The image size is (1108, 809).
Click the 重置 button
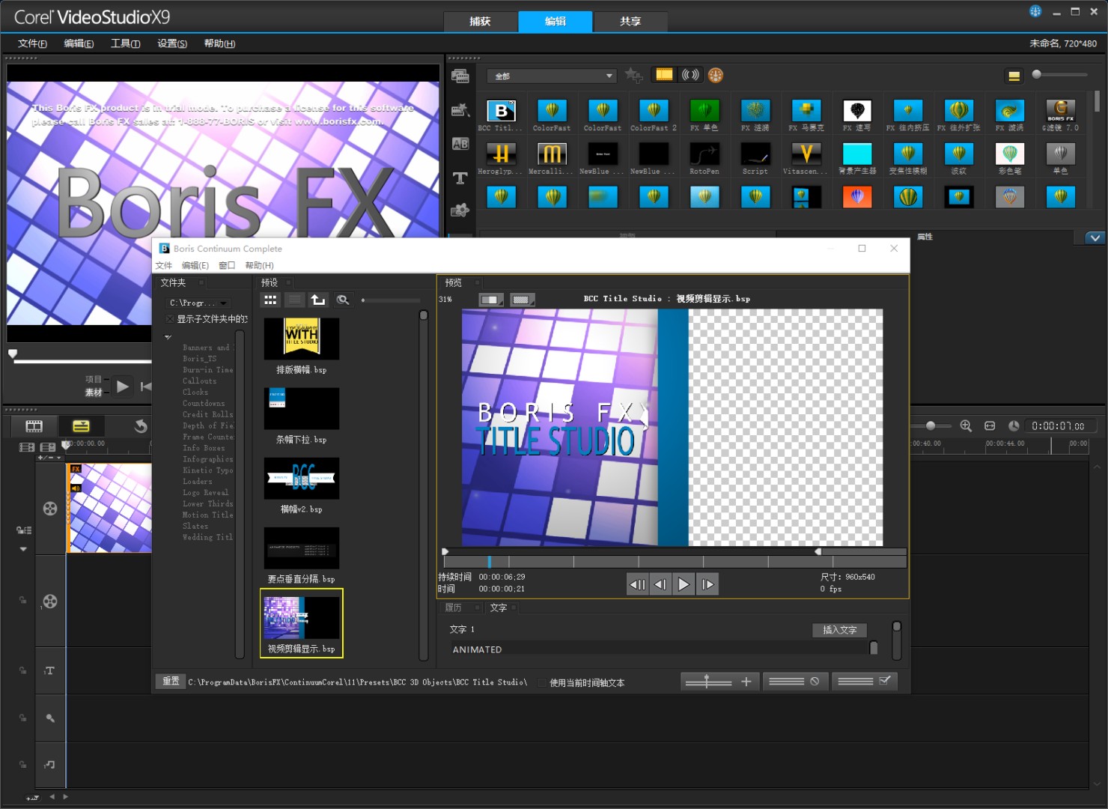(171, 681)
